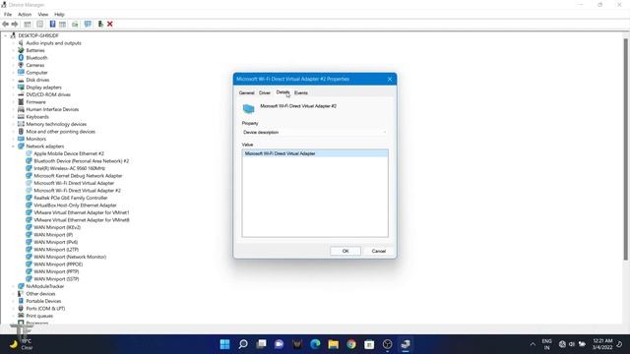Viewport: 630px width, 354px height.
Task: Click the Device Manager vertical scrollbar
Action: coord(626,148)
